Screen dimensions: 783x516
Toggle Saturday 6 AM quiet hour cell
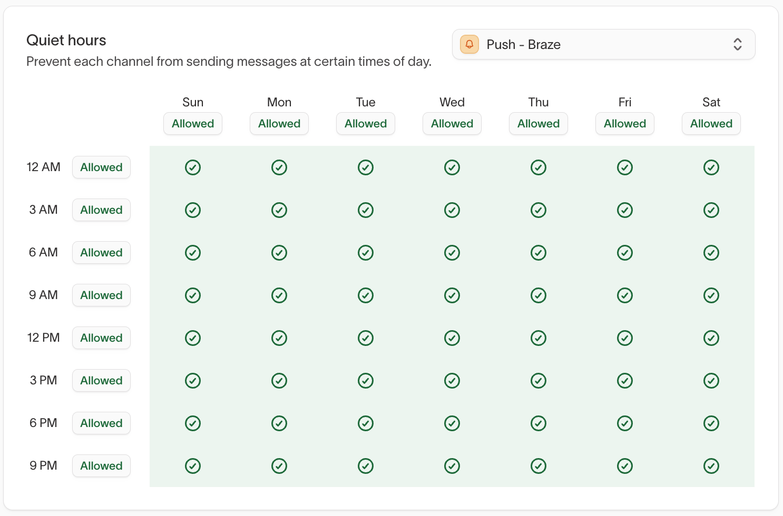coord(711,253)
